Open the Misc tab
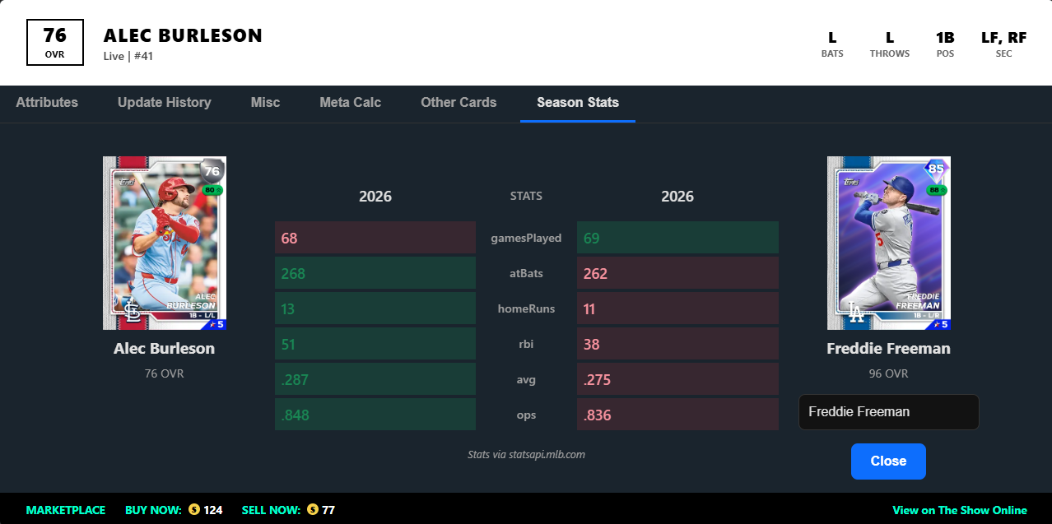 266,103
